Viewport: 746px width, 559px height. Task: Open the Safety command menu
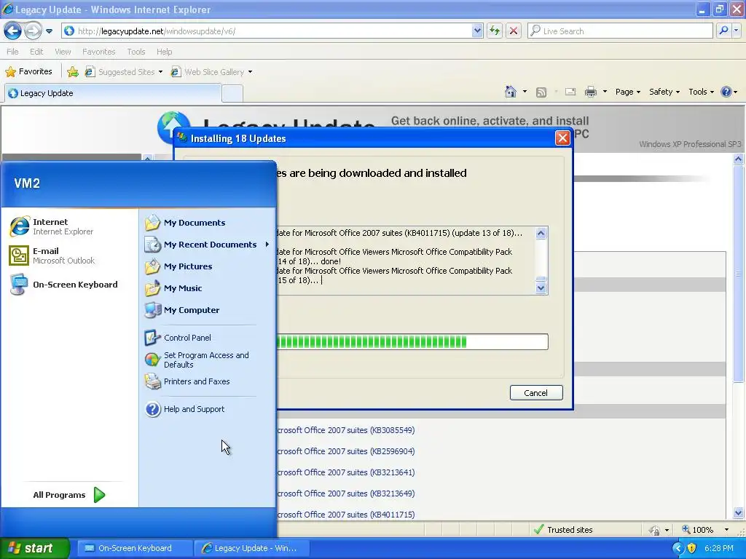(664, 92)
